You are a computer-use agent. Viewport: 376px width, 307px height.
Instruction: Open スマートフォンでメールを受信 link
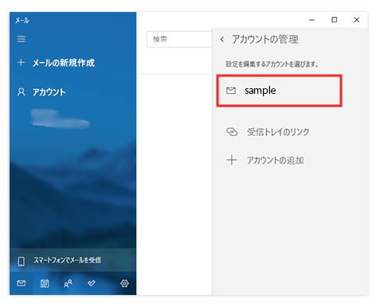point(67,260)
